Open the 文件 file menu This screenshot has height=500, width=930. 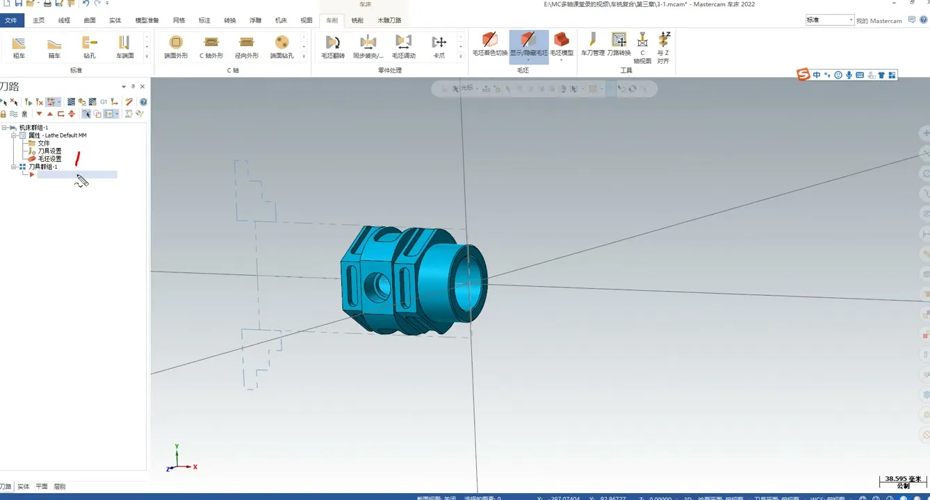(11, 20)
